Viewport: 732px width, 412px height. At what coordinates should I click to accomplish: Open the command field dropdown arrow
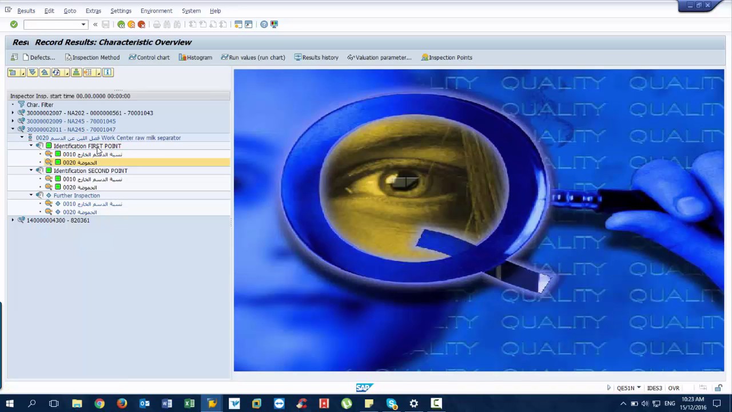coord(83,25)
